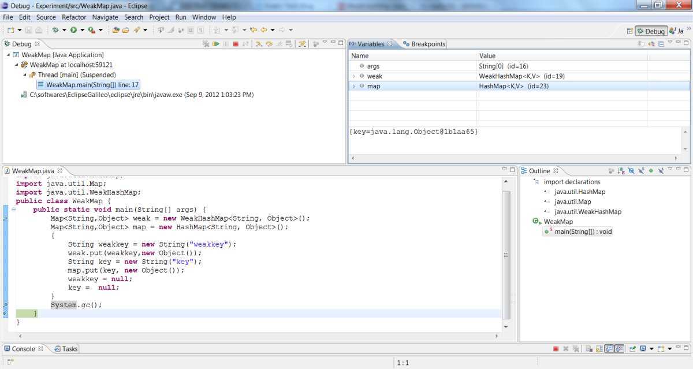
Task: Click the Clear Console icon
Action: pos(588,349)
